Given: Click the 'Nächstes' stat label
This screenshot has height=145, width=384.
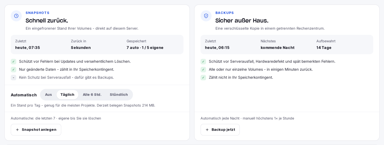Looking at the screenshot, I should (x=268, y=41).
